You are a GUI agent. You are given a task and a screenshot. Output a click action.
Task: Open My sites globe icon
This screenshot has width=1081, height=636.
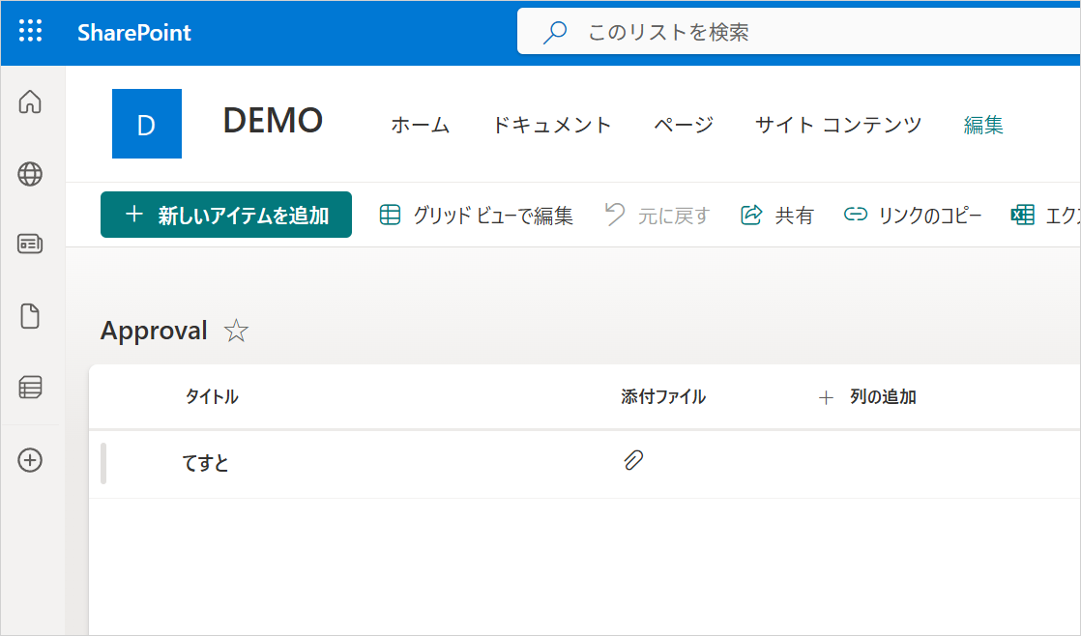31,174
